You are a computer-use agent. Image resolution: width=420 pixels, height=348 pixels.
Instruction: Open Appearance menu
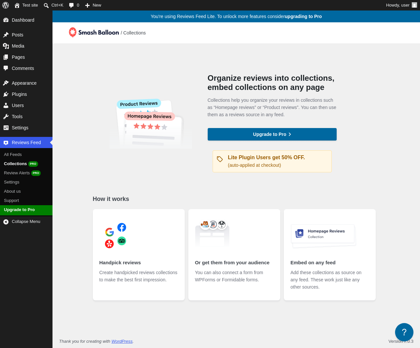[x=26, y=83]
